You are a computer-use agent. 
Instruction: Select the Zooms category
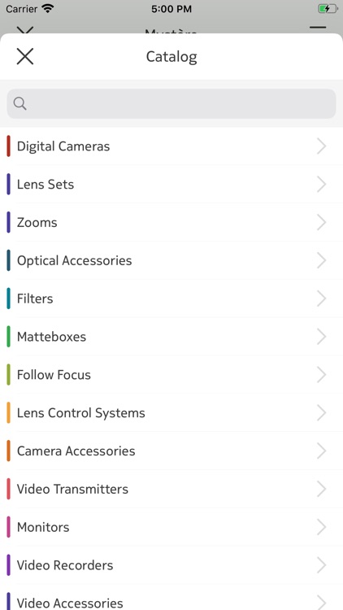click(x=171, y=223)
